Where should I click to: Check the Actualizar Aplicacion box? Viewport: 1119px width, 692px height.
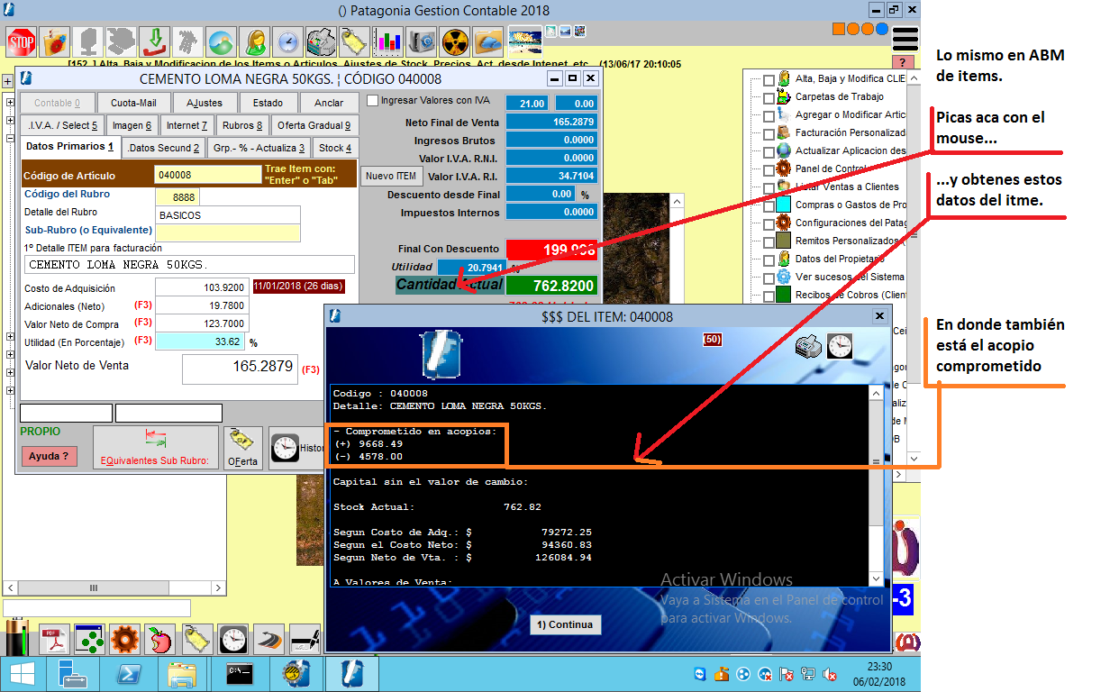[769, 152]
